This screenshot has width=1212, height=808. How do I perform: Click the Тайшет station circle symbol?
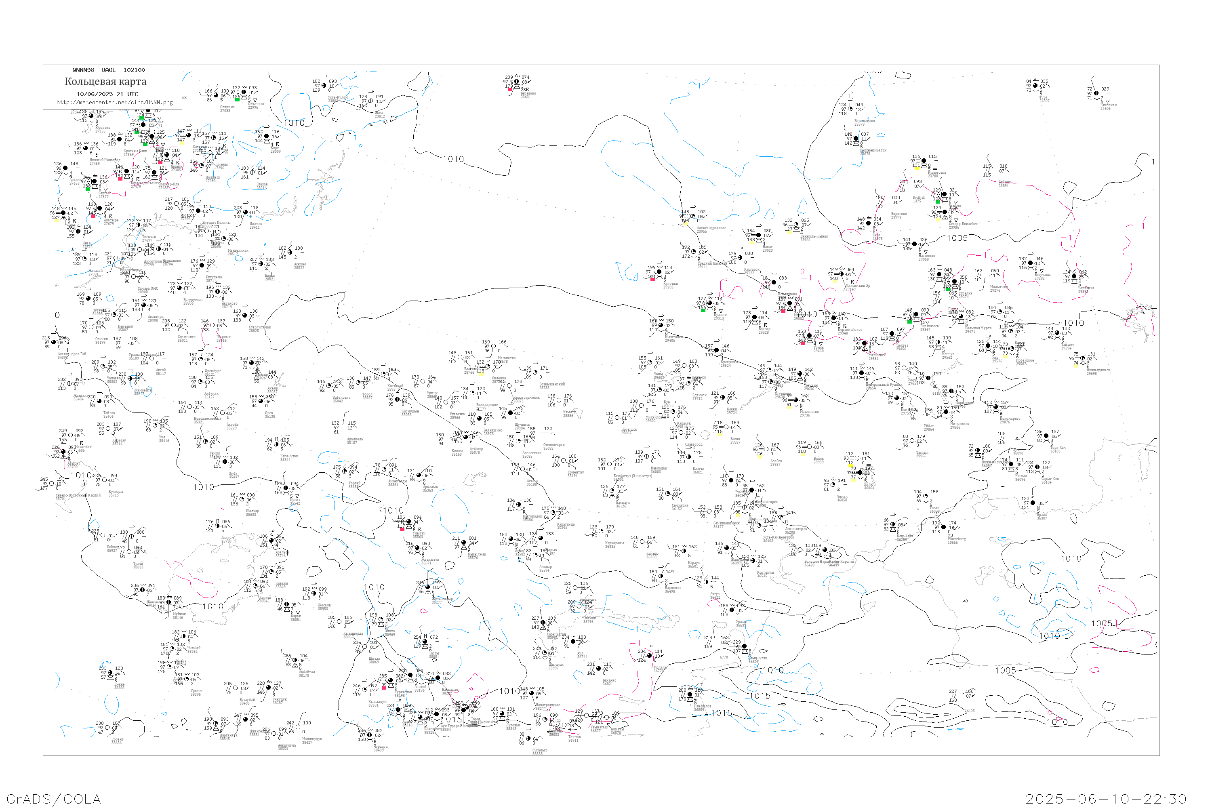1057,333
